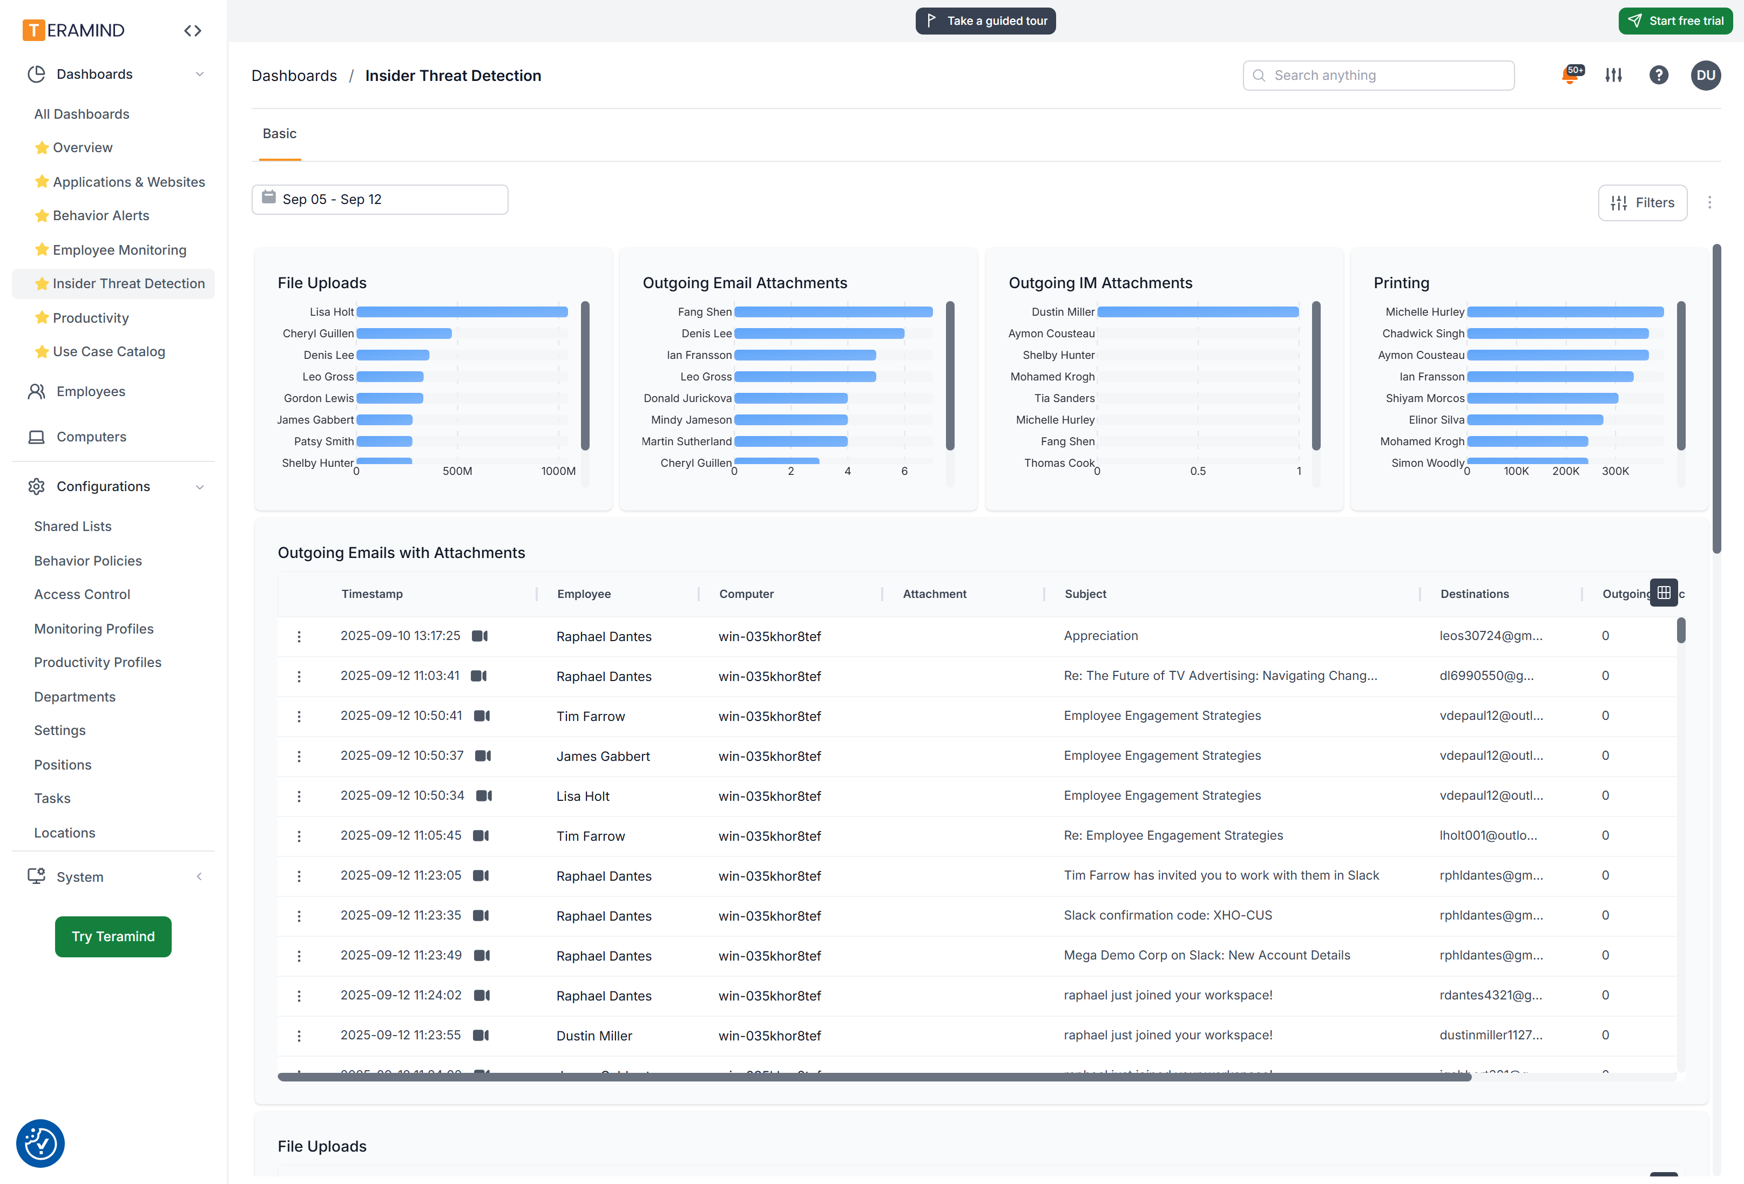
Task: Play session recording for 2025-09-10 13:17:25
Action: click(x=479, y=636)
